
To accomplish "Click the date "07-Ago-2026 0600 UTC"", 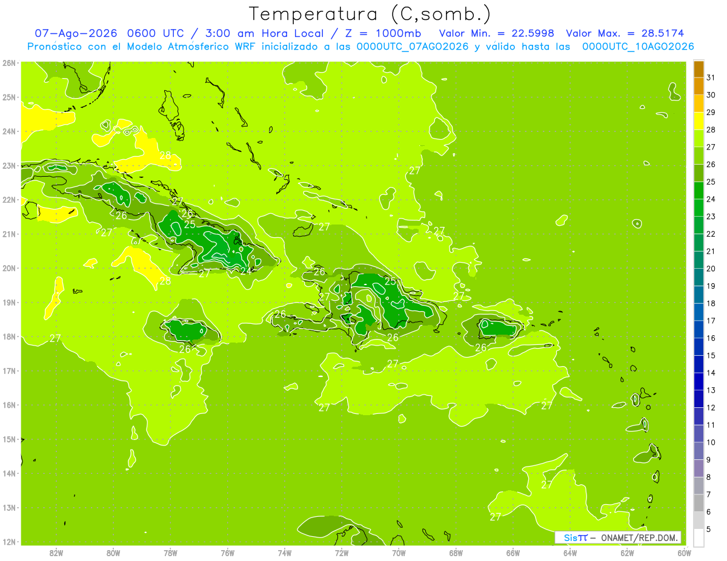I will click(x=110, y=33).
